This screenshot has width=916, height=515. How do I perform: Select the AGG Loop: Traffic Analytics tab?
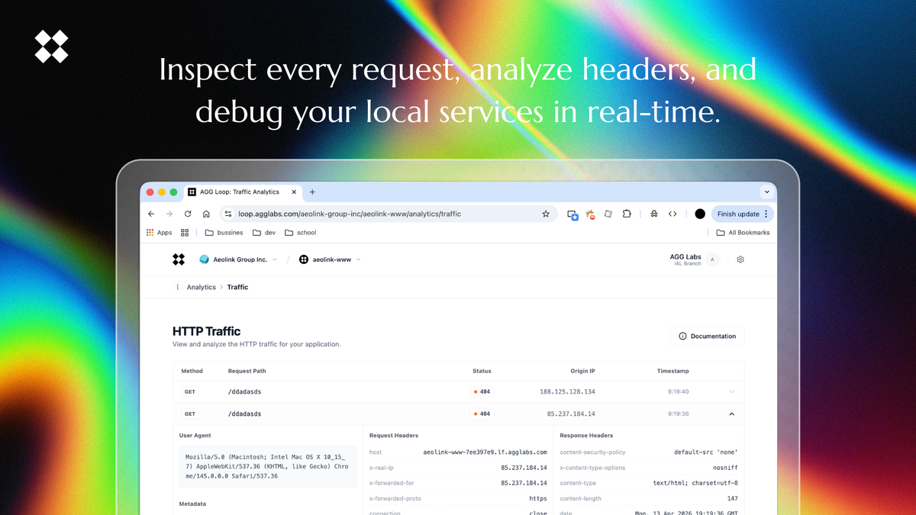tap(238, 192)
